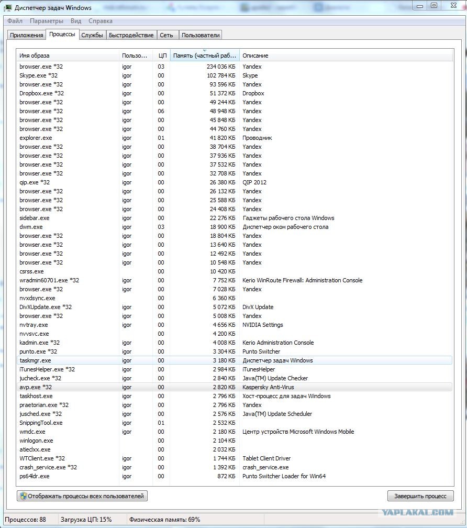Screen dimensions: 467x528
Task: Select WTClient.exe *32 process
Action: (x=234, y=458)
